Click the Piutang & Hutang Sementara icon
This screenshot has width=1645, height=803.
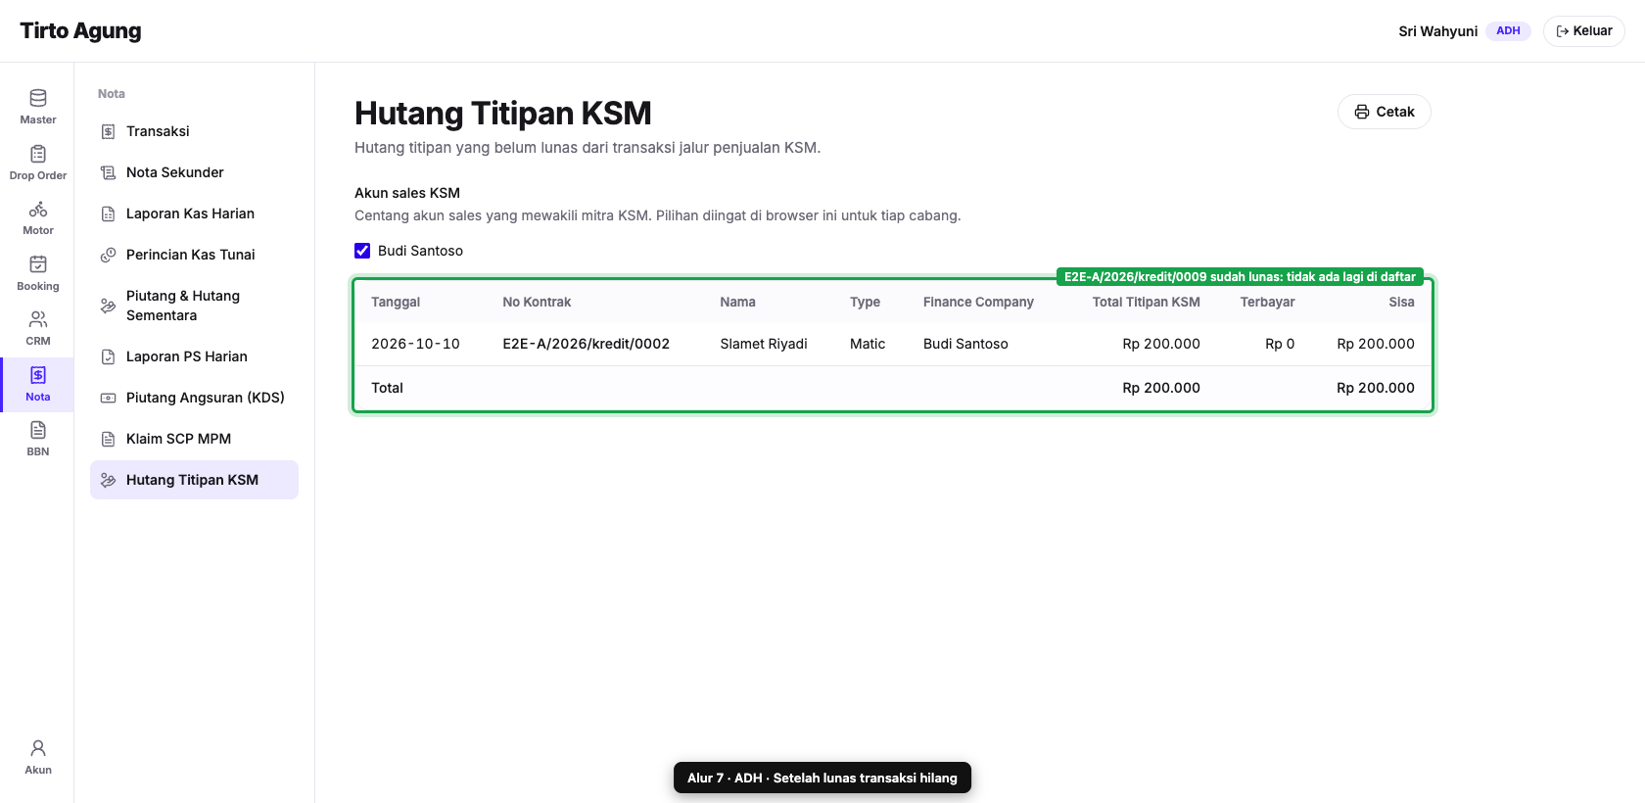click(109, 306)
